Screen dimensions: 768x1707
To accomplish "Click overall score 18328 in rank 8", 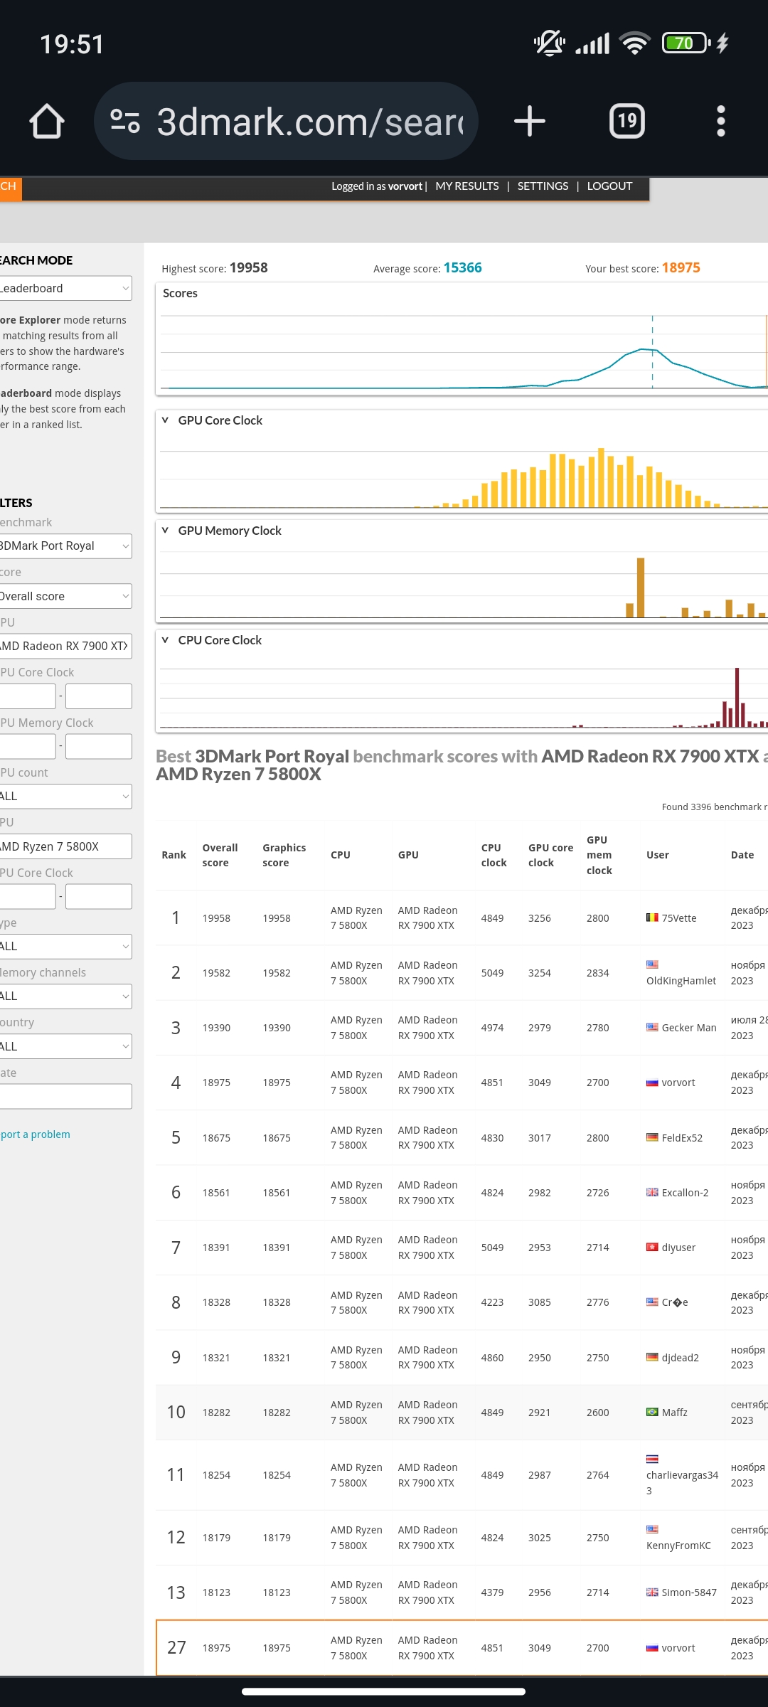I will pos(216,1302).
